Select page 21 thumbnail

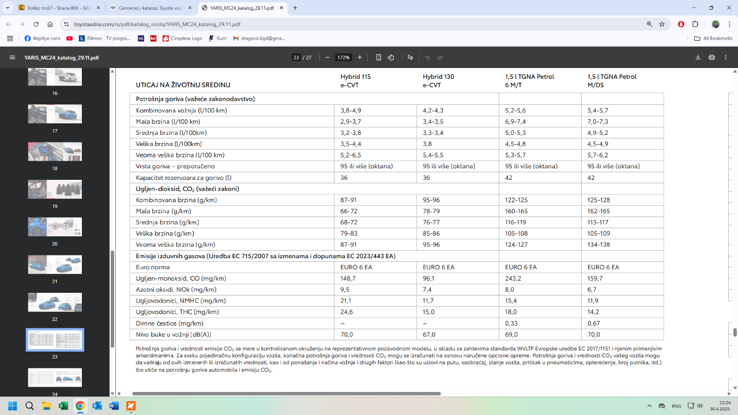click(55, 265)
